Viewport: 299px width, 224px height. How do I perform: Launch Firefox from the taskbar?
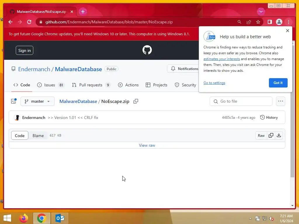point(24,218)
